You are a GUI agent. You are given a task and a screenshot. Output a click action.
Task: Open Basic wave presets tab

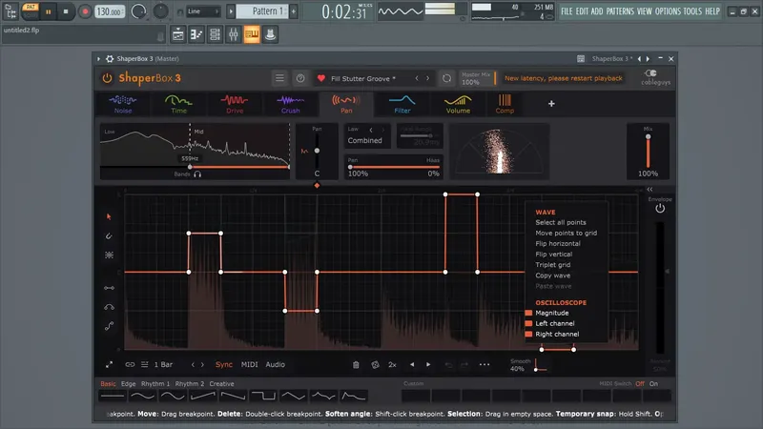[108, 384]
